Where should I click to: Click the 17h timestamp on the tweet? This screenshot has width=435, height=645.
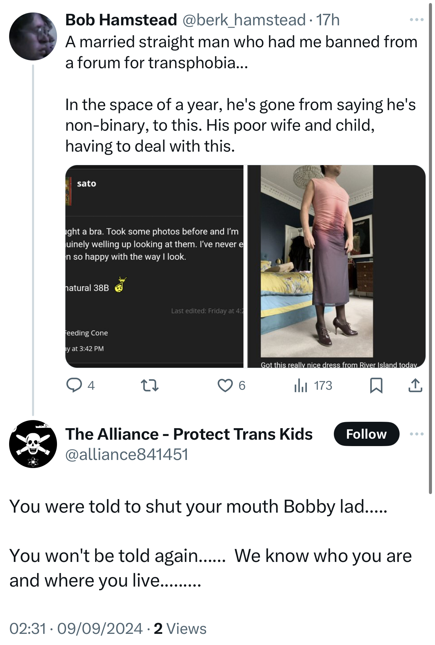pos(328,20)
